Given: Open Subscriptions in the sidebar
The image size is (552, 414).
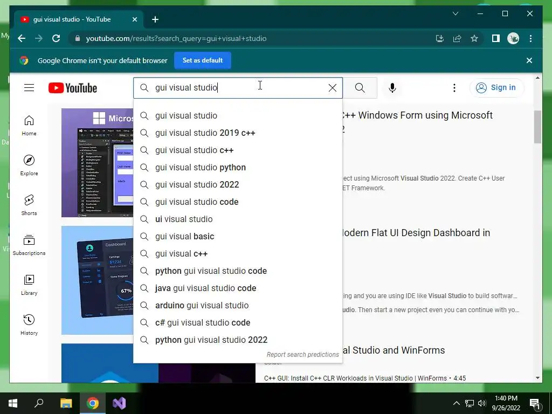Looking at the screenshot, I should 29,245.
